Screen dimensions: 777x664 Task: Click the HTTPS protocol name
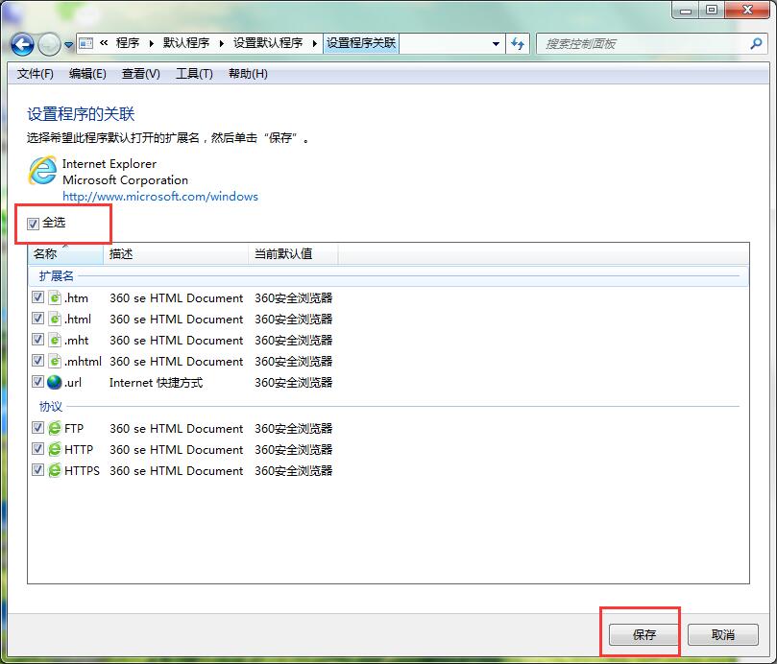click(x=82, y=470)
